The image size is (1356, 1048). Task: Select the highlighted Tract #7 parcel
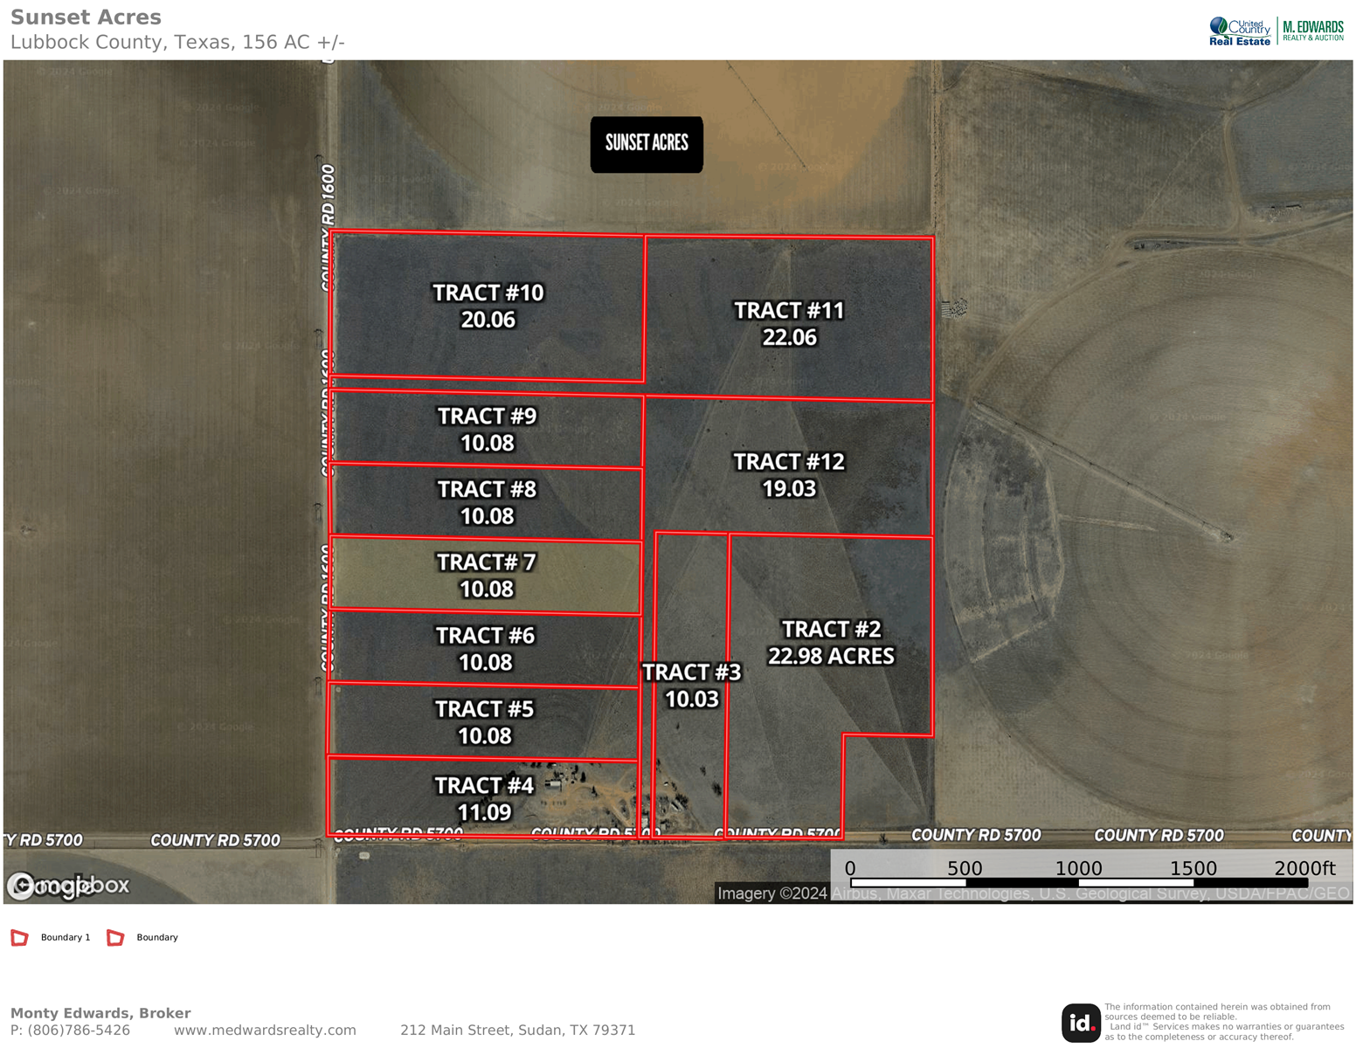[x=486, y=576]
